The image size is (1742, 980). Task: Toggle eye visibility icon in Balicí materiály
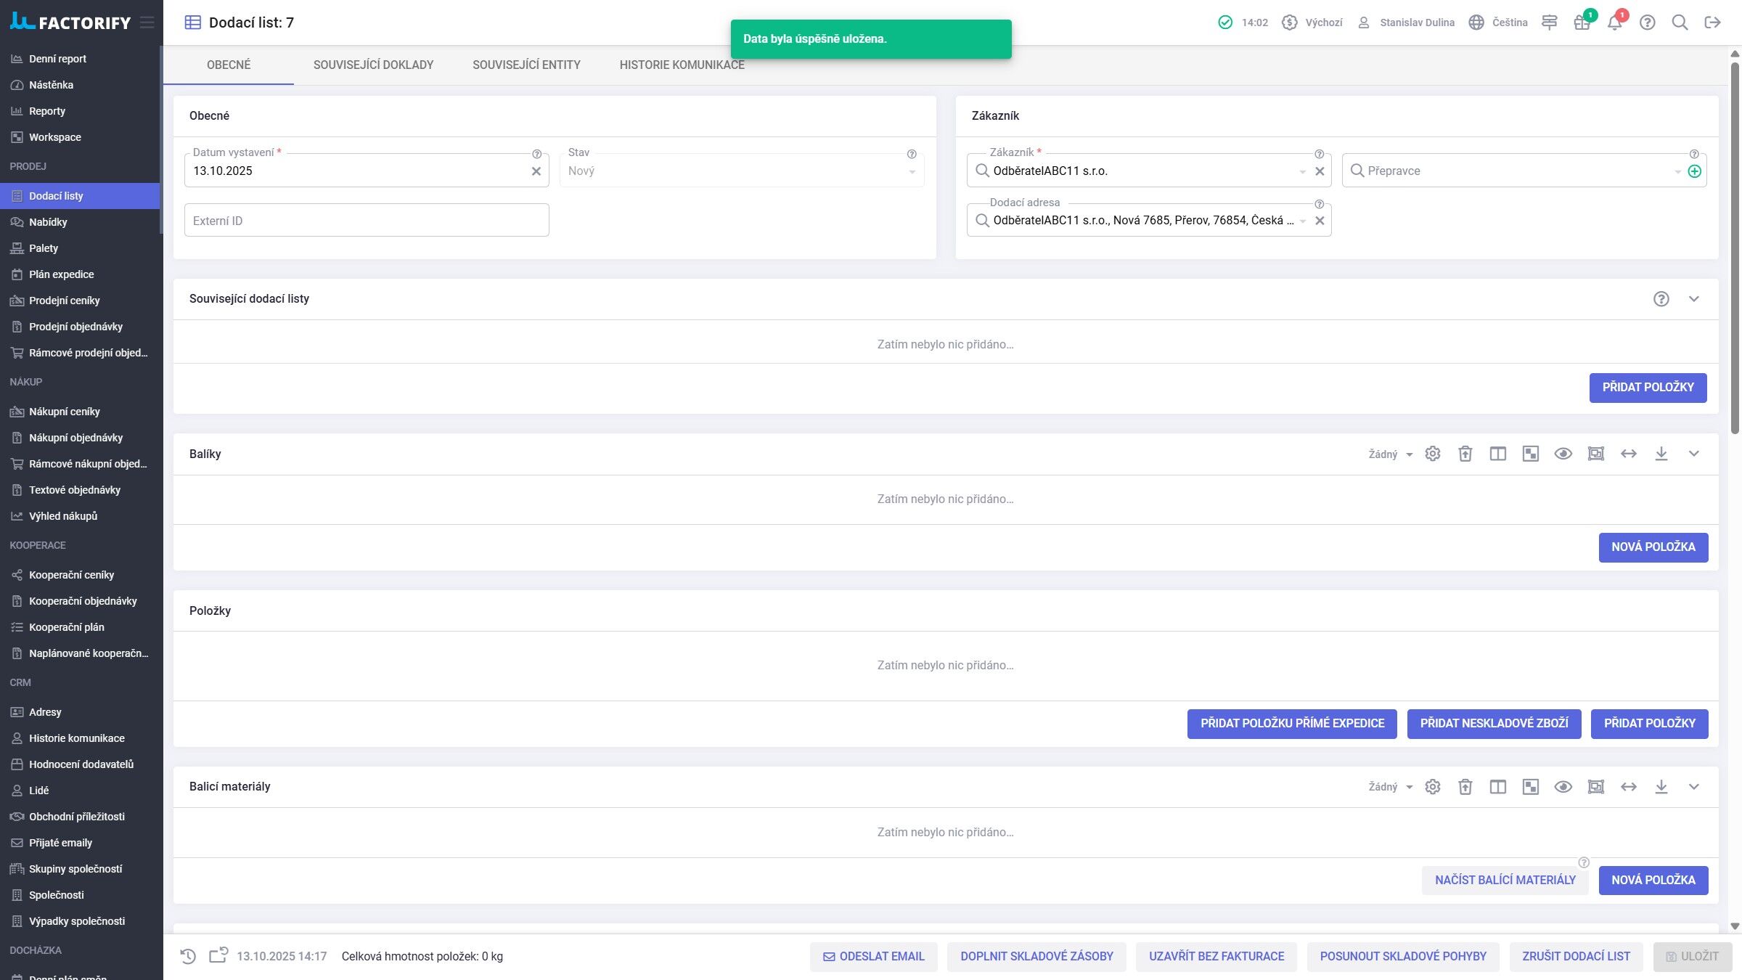pyautogui.click(x=1563, y=787)
